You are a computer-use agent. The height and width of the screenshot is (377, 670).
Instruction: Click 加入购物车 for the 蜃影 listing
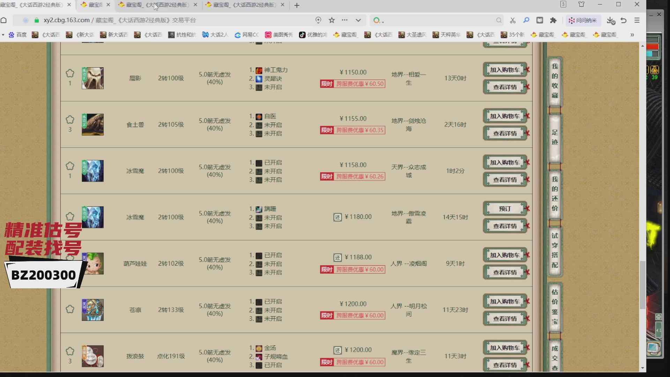[505, 70]
